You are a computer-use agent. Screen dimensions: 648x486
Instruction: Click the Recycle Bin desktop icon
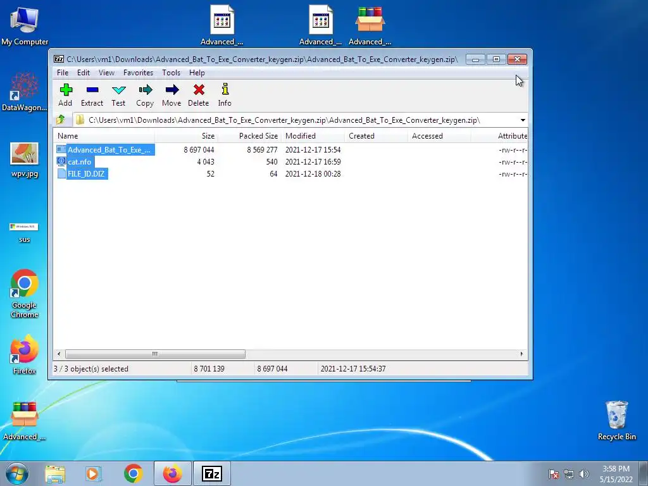point(616,421)
